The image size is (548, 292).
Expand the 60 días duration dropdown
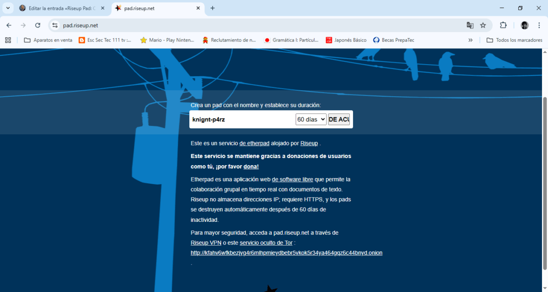click(x=311, y=119)
